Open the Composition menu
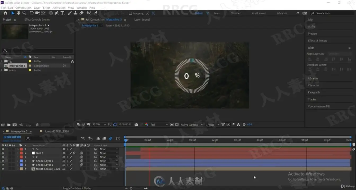The height and width of the screenshot is (190, 356). click(23, 8)
